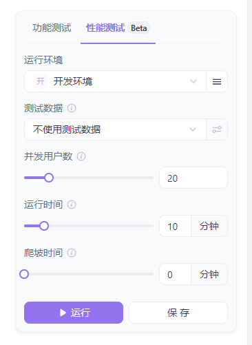Click info icon beside 爬坡时间
Viewport: 252px width, 345px height.
pos(72,253)
